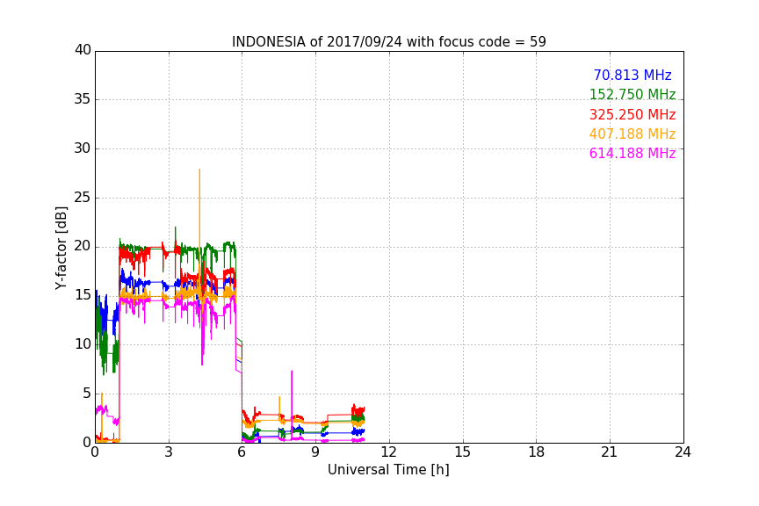Click the x-axis tick label 12
This screenshot has width=759, height=506.
pos(389,452)
